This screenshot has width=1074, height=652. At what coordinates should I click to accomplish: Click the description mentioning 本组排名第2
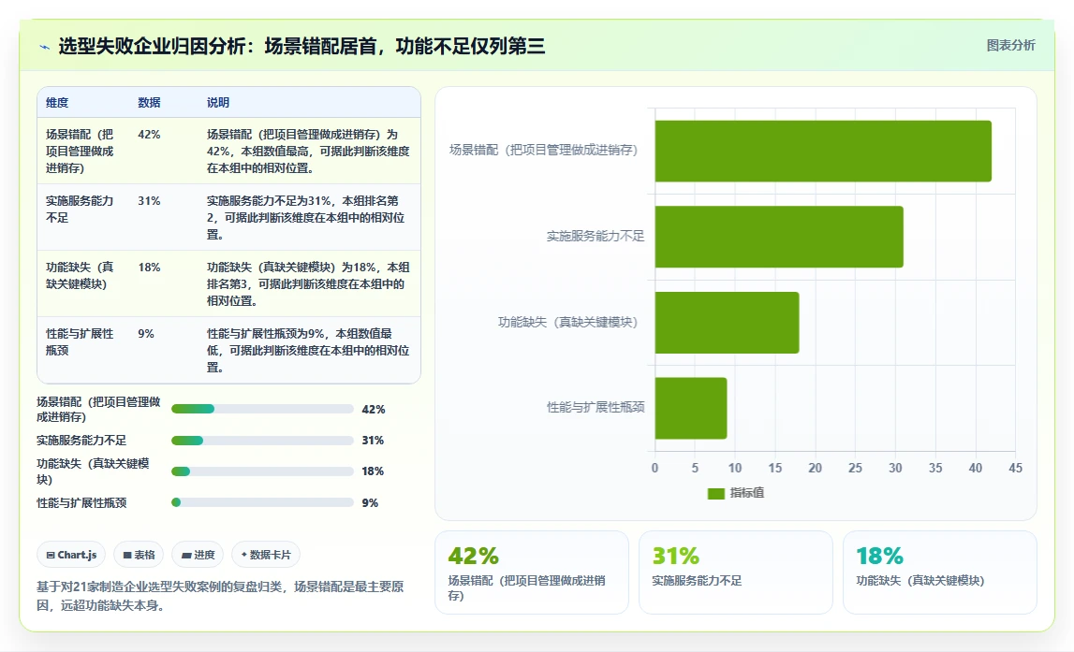tap(306, 218)
